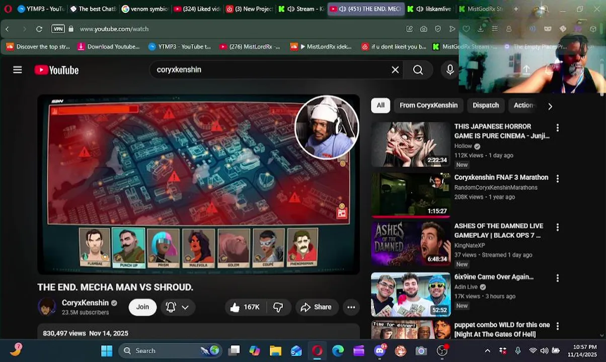
Task: Dislike the video with thumbs down
Action: 278,307
